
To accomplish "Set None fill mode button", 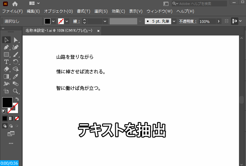I will (x=17, y=118).
